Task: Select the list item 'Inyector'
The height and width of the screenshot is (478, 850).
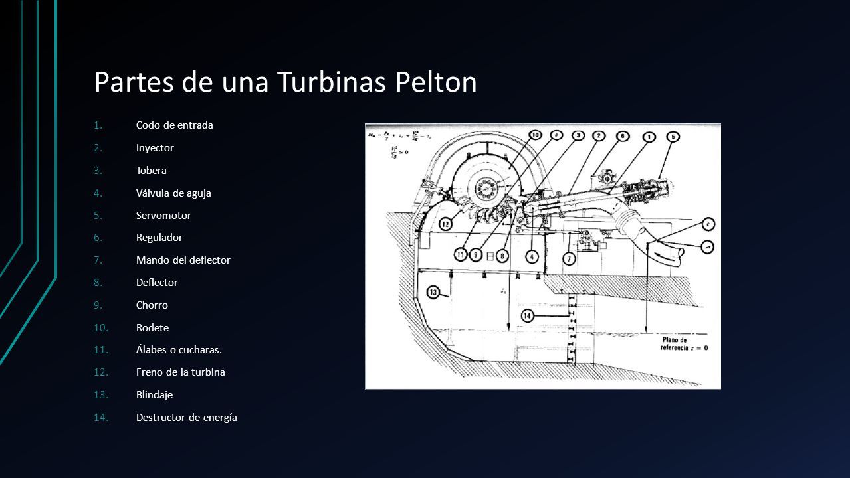Action: click(x=155, y=148)
